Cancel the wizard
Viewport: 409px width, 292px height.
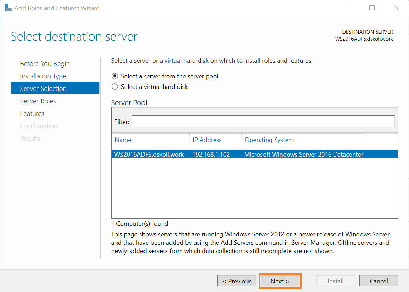coord(379,281)
